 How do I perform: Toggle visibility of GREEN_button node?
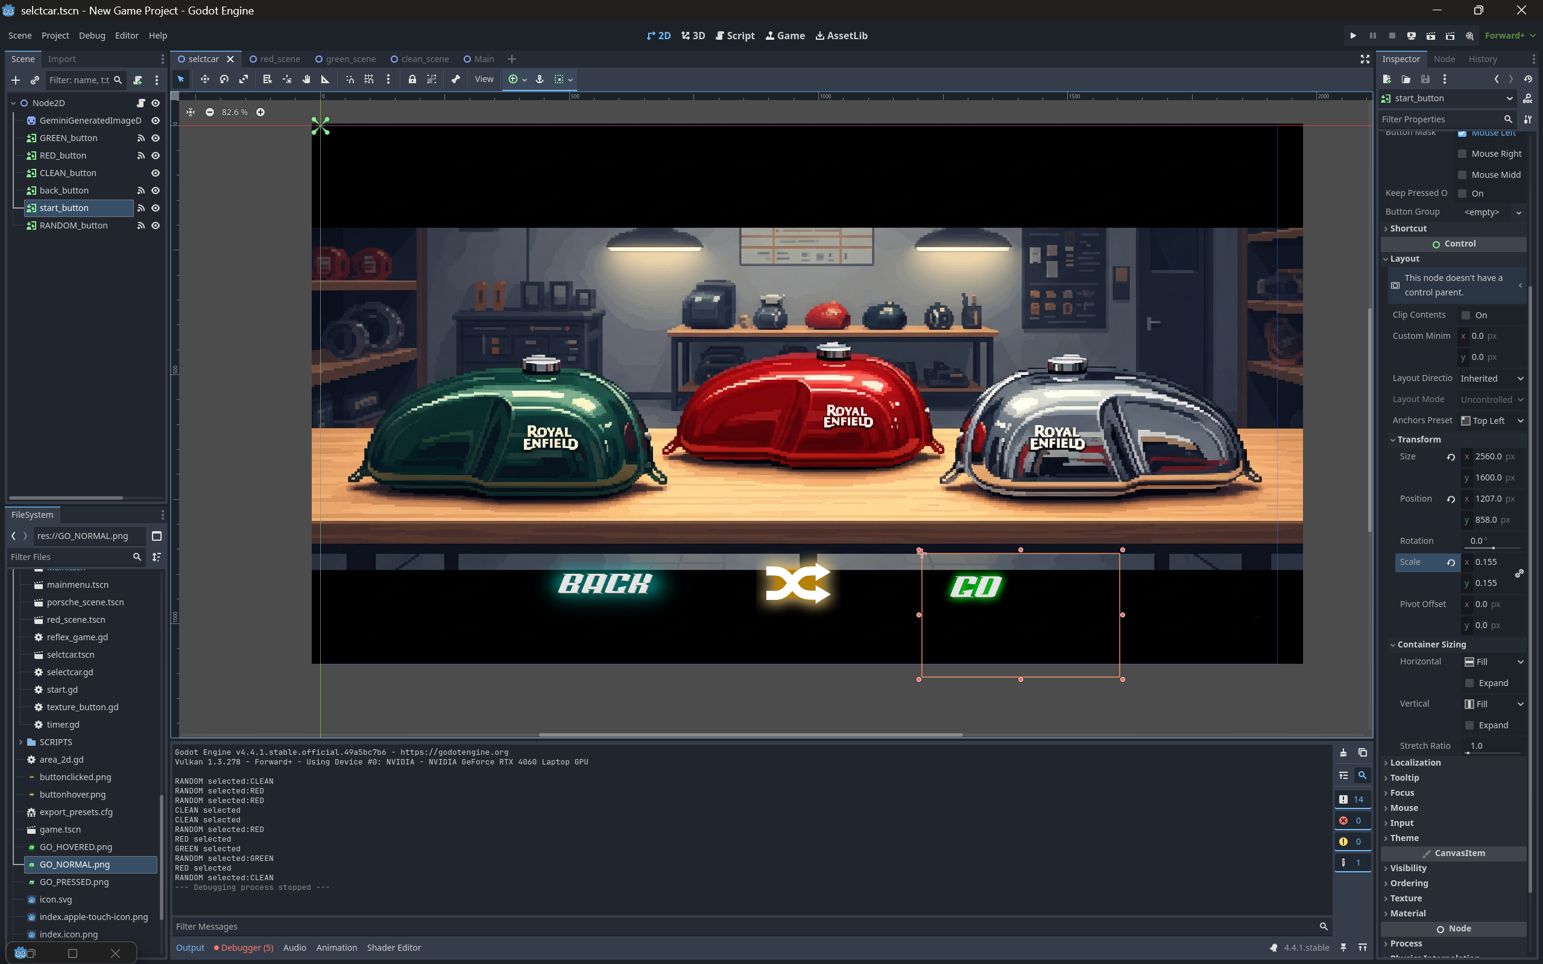[155, 138]
